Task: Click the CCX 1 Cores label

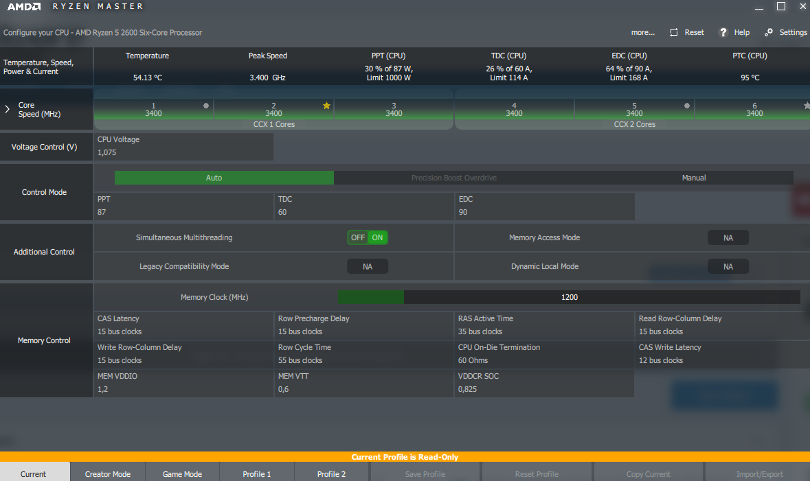Action: pyautogui.click(x=274, y=124)
